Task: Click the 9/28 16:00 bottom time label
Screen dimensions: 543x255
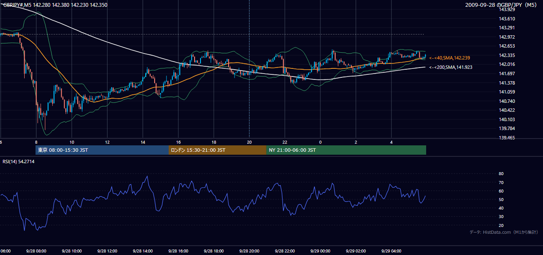Action: [x=178, y=251]
